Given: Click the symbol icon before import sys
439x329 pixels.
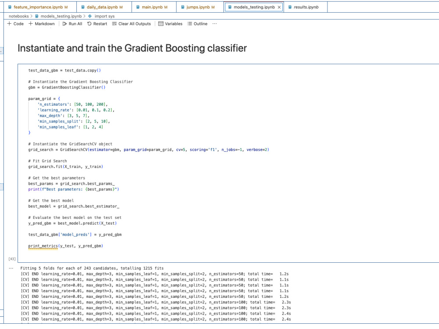Looking at the screenshot, I should tap(90, 16).
